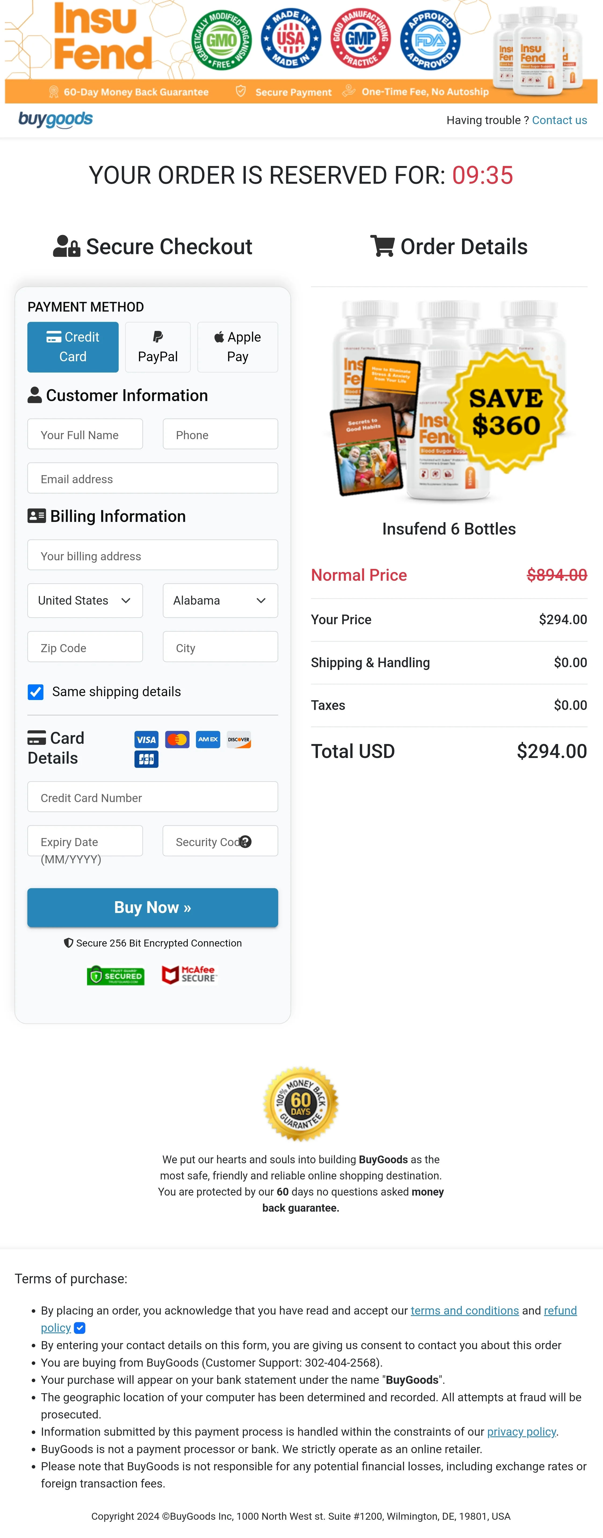Click the Visa card icon
Image resolution: width=603 pixels, height=1538 pixels.
click(146, 739)
